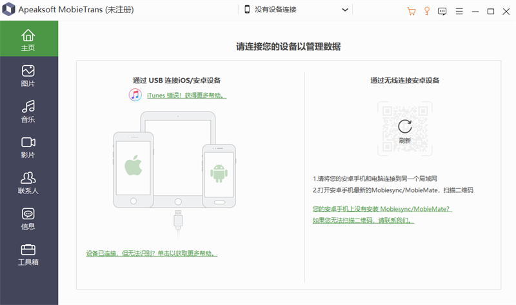Click the shopping cart purchase icon
Image resolution: width=516 pixels, height=305 pixels.
[x=412, y=11]
